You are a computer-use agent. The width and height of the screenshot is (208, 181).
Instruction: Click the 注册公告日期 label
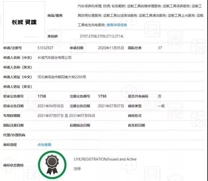(80, 106)
